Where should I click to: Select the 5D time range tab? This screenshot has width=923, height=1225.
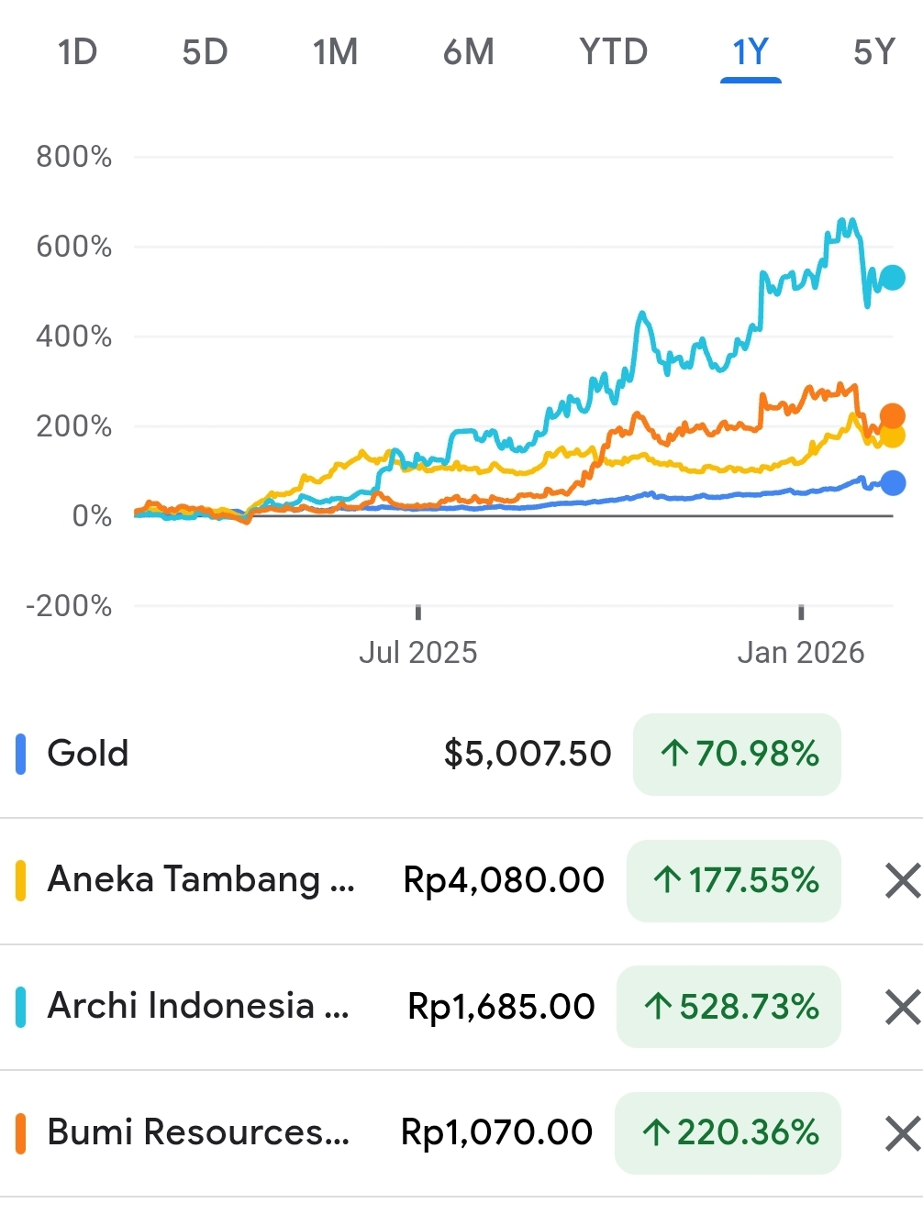coord(205,52)
